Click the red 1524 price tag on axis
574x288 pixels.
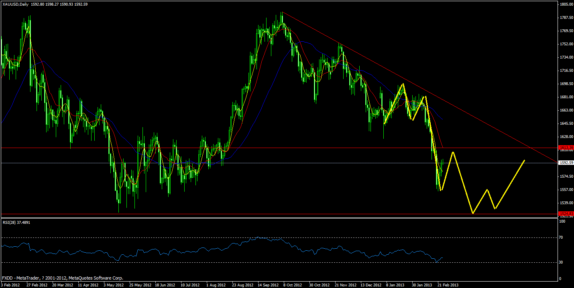565,214
